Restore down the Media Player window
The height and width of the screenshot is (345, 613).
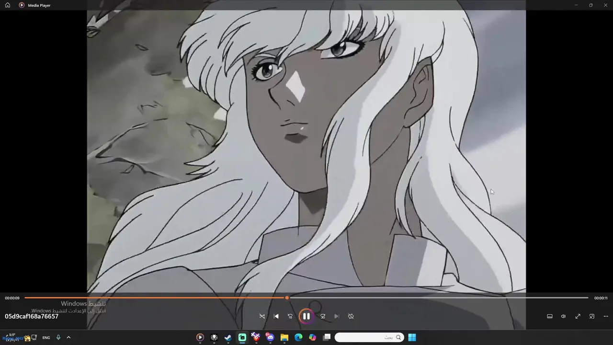[x=591, y=5]
